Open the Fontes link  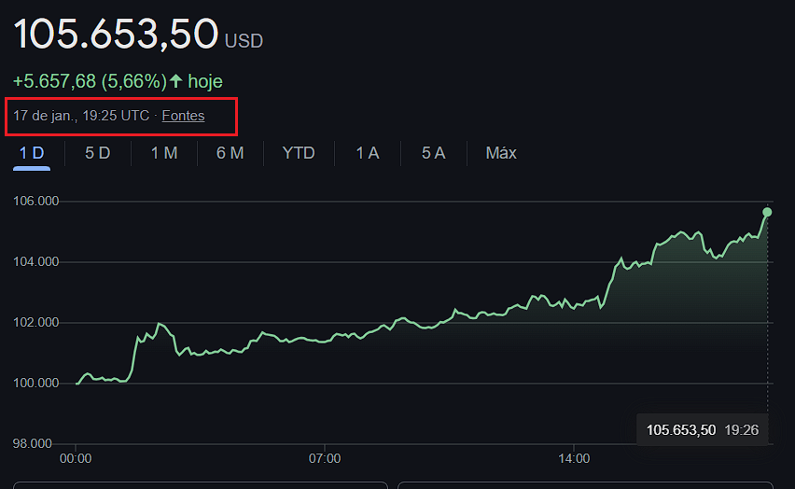[x=183, y=116]
